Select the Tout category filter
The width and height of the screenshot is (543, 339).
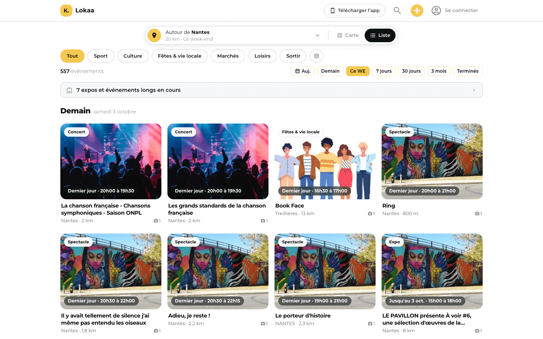(72, 56)
